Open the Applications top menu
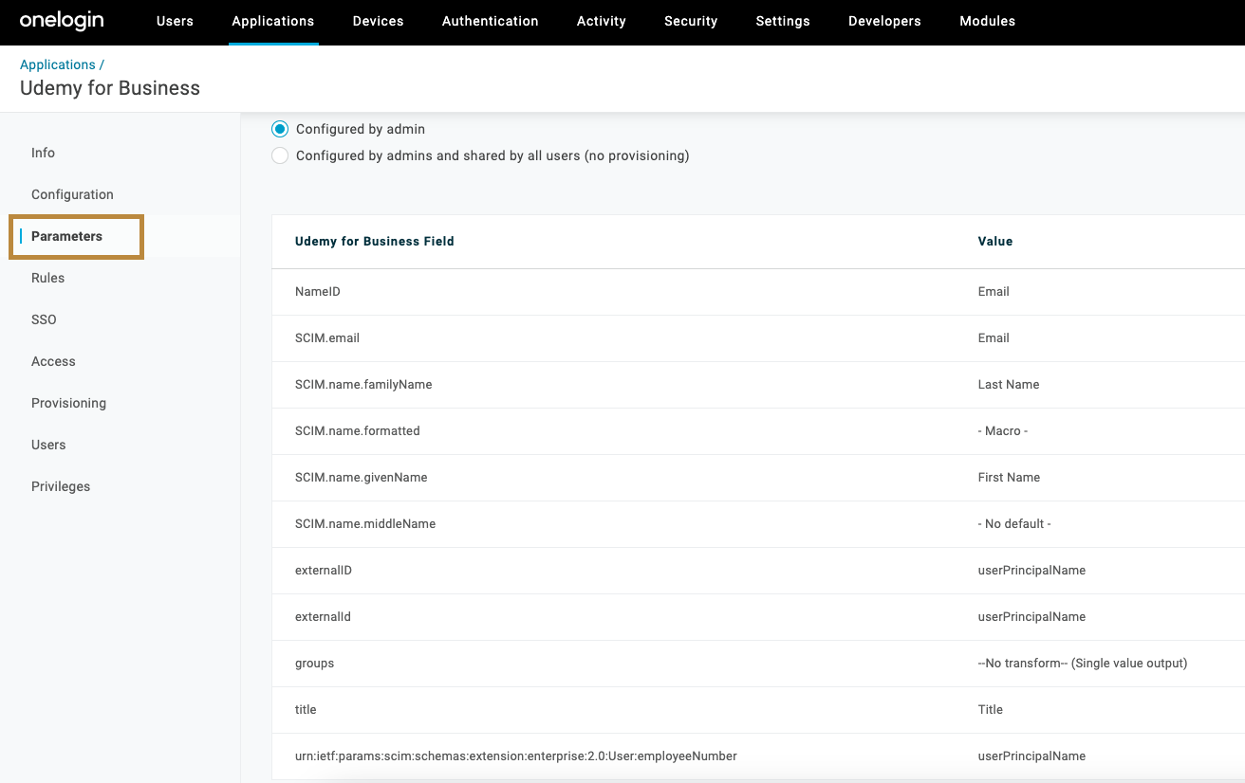Viewport: 1245px width, 783px height. 272,21
